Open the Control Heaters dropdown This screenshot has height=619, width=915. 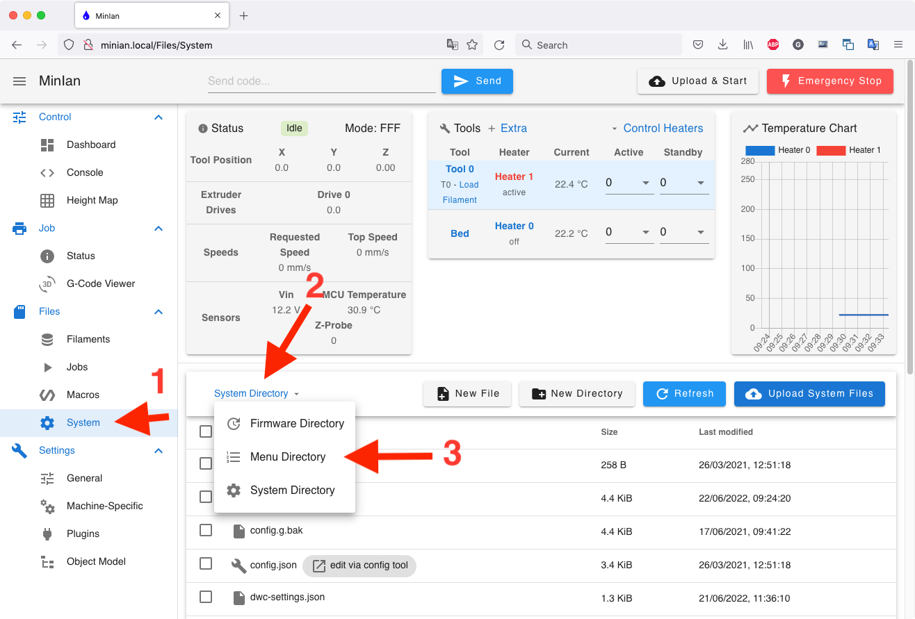657,128
